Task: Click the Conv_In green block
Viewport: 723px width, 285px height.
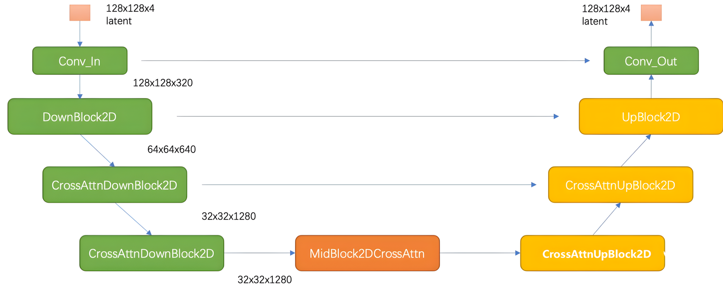Action: [x=80, y=61]
